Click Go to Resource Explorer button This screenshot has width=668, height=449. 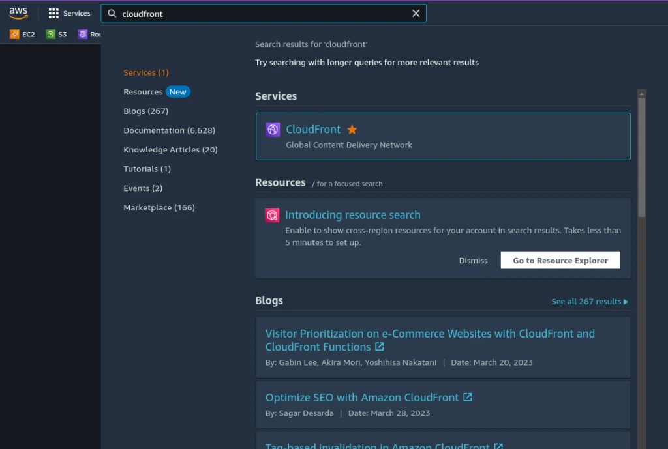point(560,260)
